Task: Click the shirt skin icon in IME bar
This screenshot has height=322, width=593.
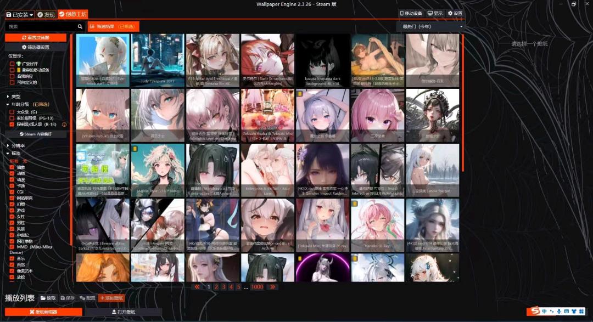Action: pyautogui.click(x=574, y=312)
